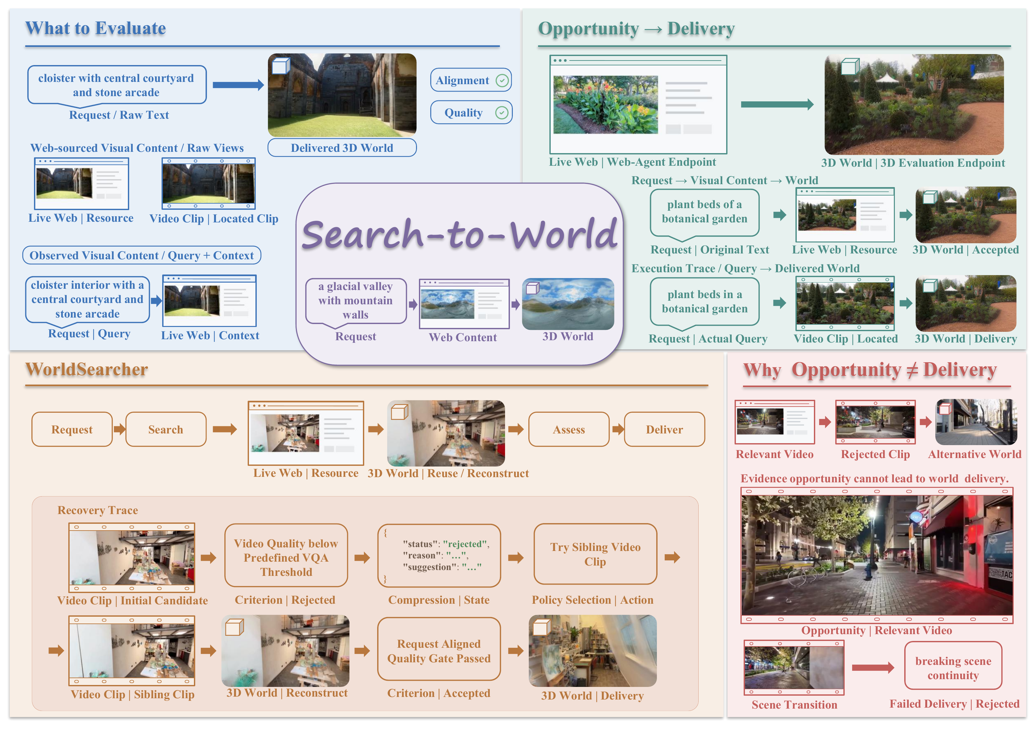Open the Video Clip | Located Clip thumbnail
The width and height of the screenshot is (1036, 729).
click(x=208, y=183)
